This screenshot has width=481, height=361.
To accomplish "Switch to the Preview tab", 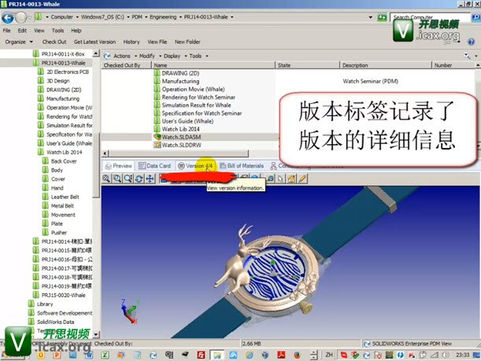I will click(x=118, y=166).
